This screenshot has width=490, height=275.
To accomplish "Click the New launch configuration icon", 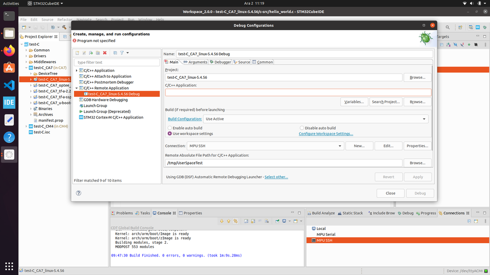I will pos(77,53).
